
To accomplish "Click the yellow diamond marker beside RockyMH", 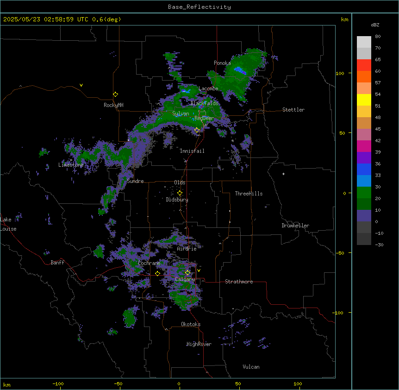I will coord(115,94).
